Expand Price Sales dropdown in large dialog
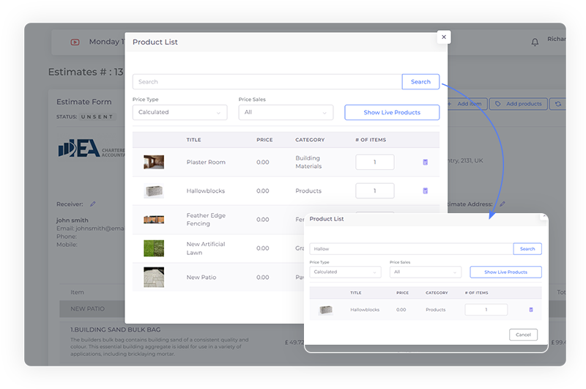Viewport: 586px width, 389px height. [x=286, y=112]
